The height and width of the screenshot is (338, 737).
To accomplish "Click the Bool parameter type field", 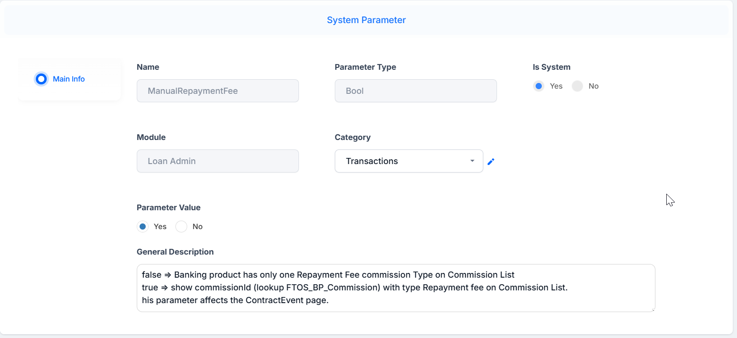I will coord(416,91).
